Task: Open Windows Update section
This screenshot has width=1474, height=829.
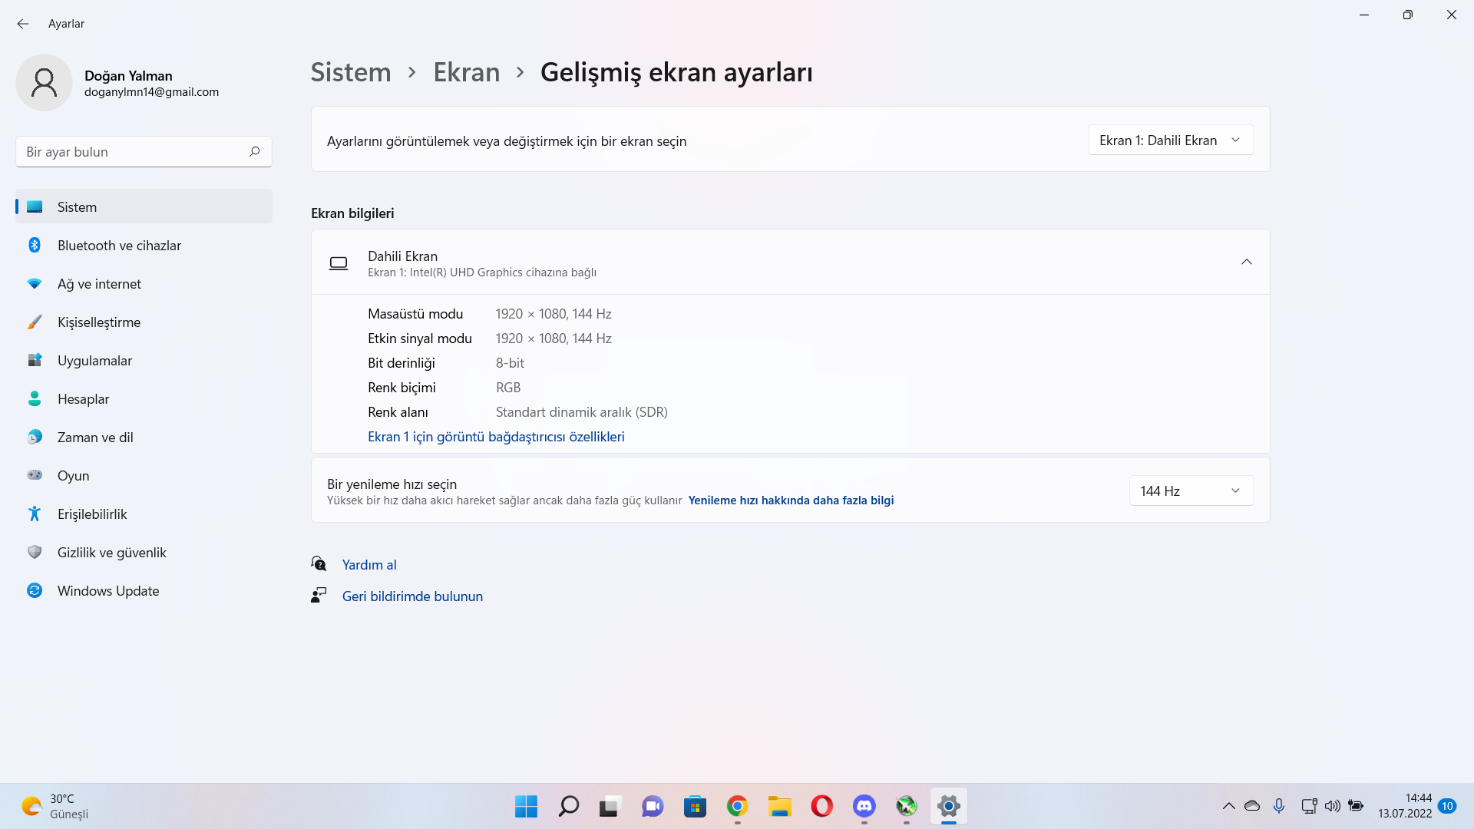Action: (108, 591)
